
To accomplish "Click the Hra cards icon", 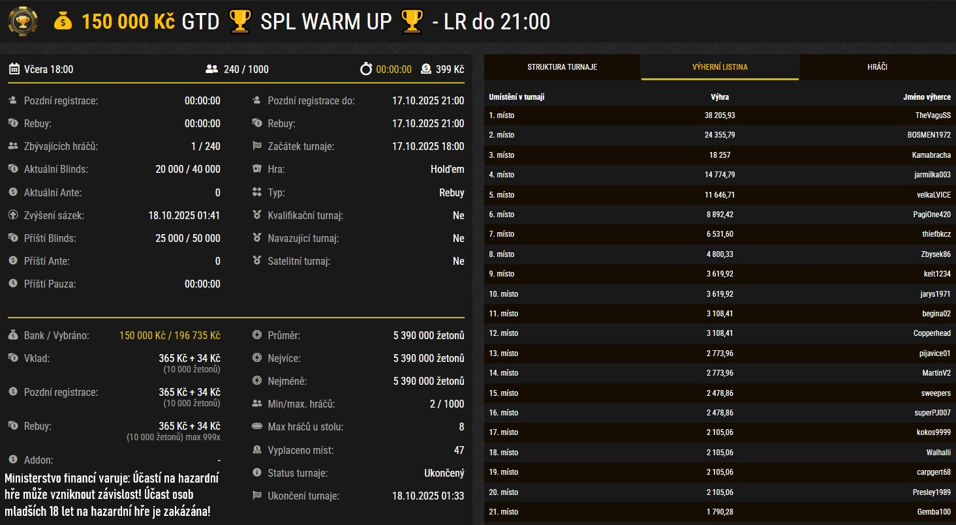I will 257,169.
